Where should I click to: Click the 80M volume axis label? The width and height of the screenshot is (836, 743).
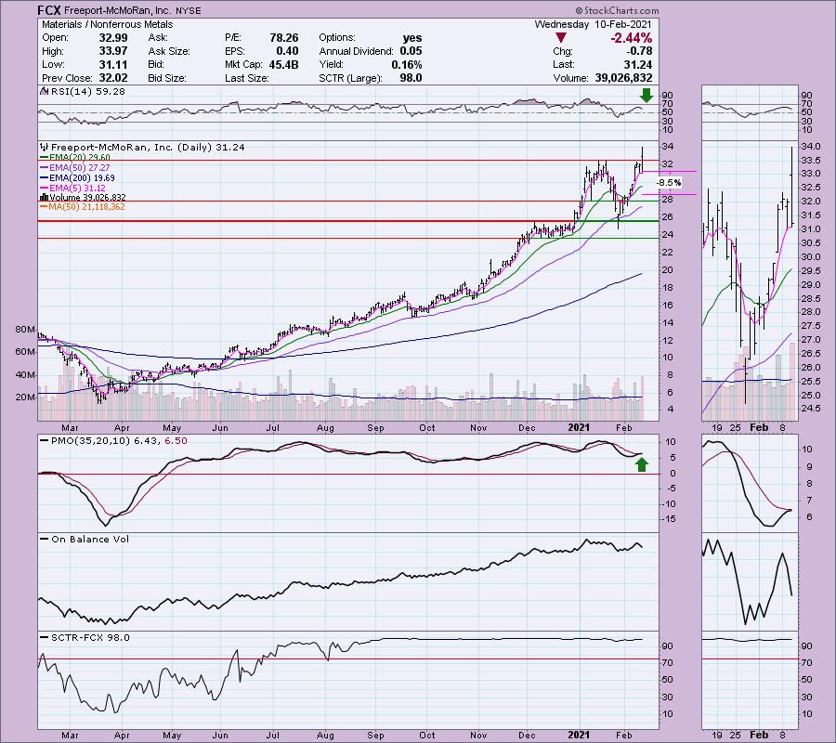pyautogui.click(x=26, y=330)
